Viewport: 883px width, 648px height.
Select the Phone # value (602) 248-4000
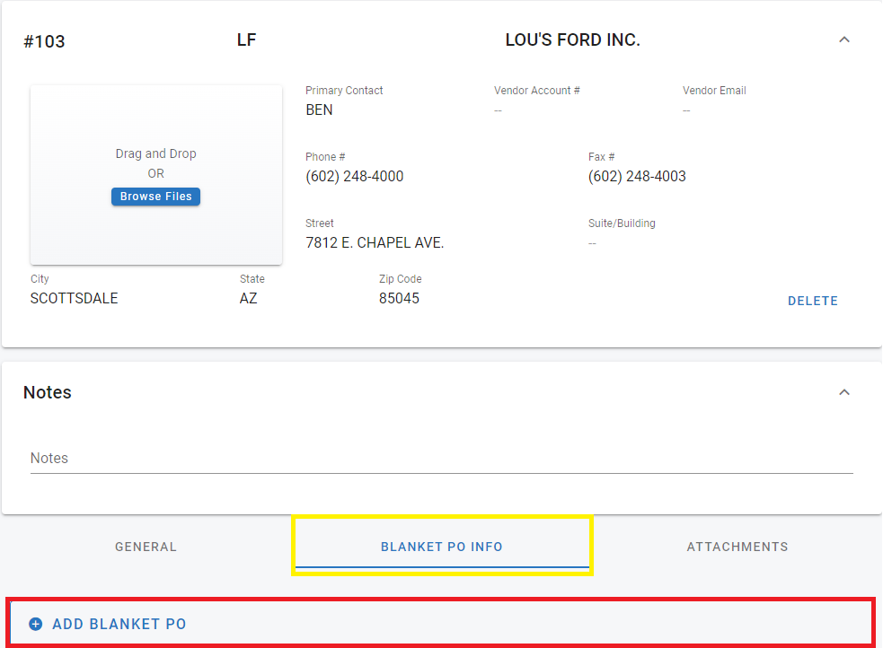coord(355,177)
